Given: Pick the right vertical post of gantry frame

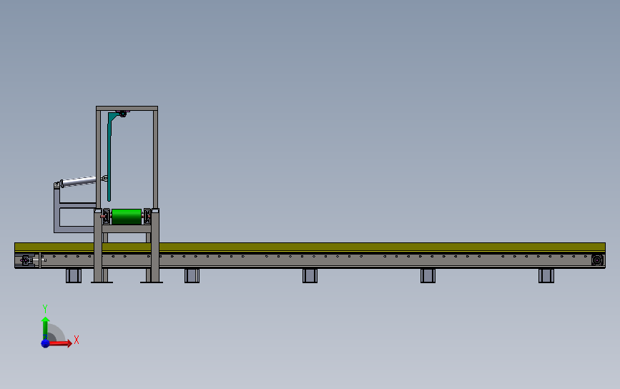Looking at the screenshot, I should (155, 159).
